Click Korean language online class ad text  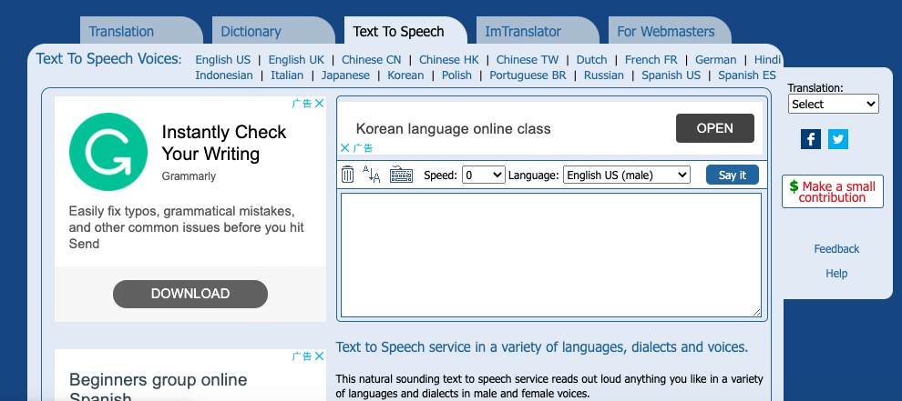pos(454,129)
